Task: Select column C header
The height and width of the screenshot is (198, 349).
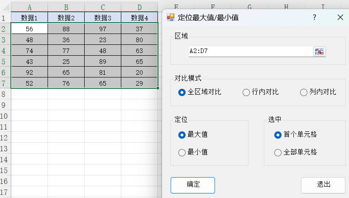Action: click(103, 7)
